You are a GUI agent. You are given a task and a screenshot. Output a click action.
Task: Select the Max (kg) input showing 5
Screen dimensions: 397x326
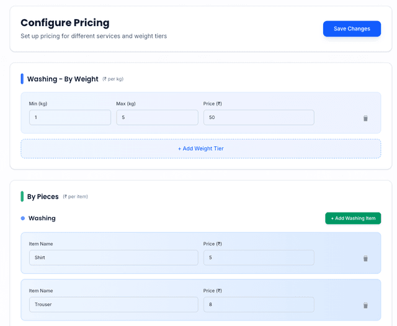[x=157, y=117]
